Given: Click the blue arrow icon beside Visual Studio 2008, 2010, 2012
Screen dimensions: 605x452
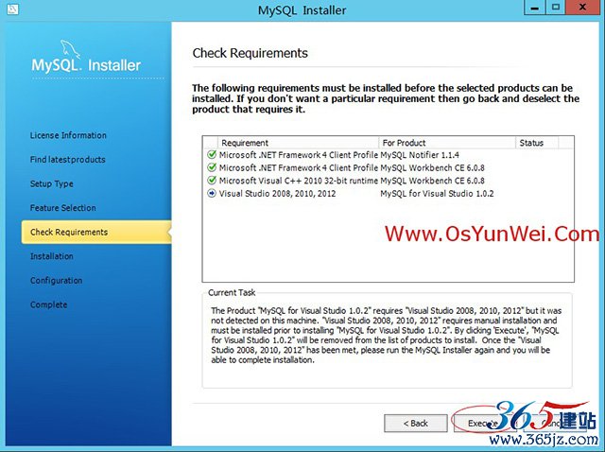Looking at the screenshot, I should tap(212, 194).
